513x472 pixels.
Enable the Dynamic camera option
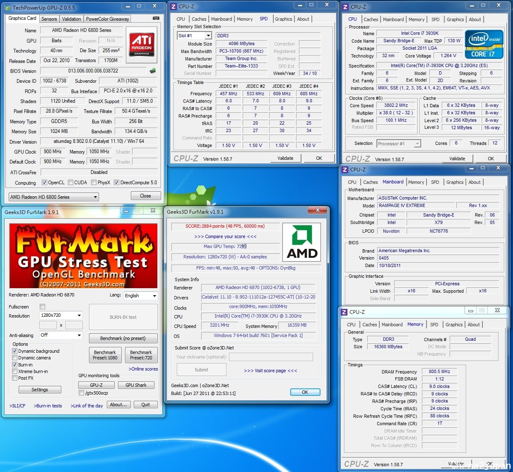[15, 358]
